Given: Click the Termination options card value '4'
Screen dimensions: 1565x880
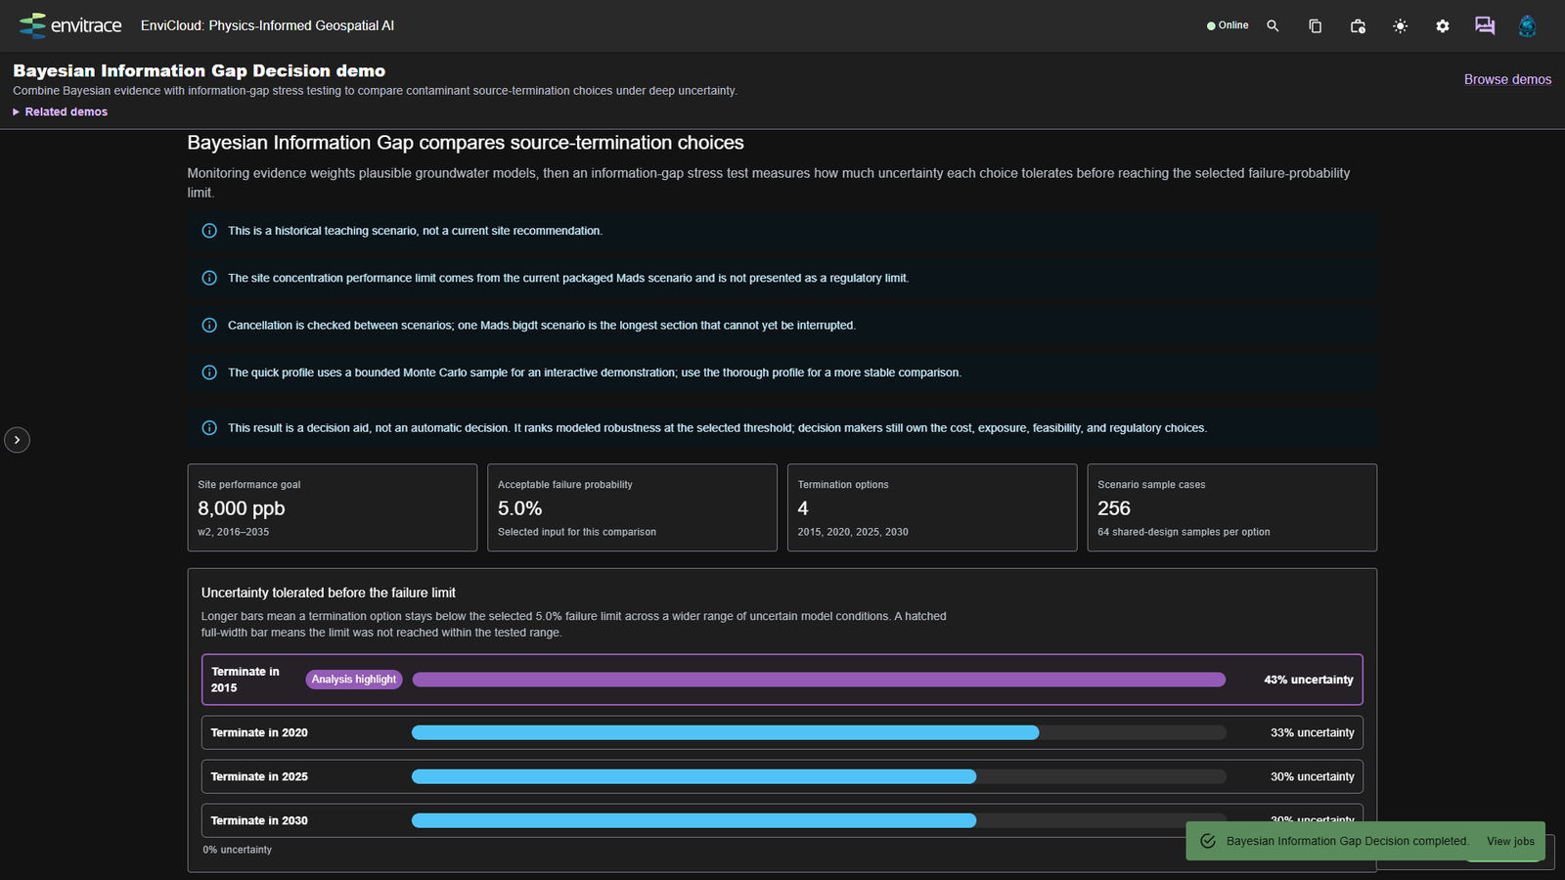Looking at the screenshot, I should click(803, 508).
